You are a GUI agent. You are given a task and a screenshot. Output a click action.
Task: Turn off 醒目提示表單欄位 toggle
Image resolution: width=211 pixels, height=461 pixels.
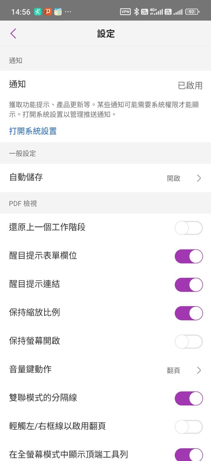(x=189, y=256)
